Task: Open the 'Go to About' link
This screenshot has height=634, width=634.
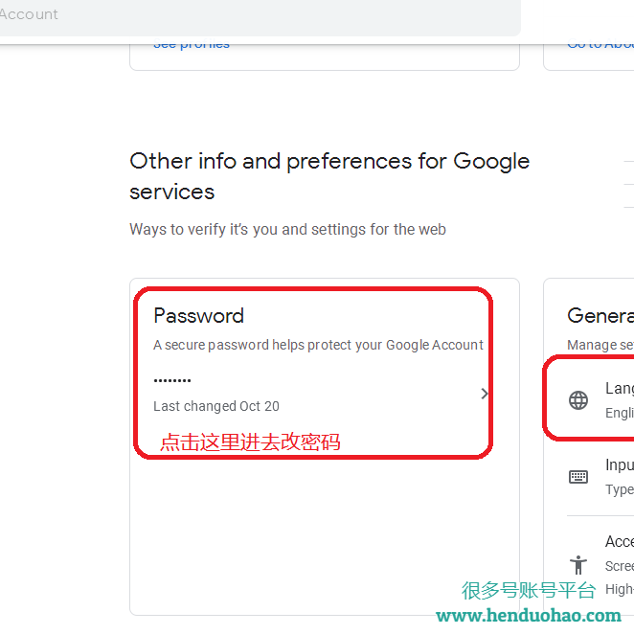Action: pyautogui.click(x=600, y=44)
